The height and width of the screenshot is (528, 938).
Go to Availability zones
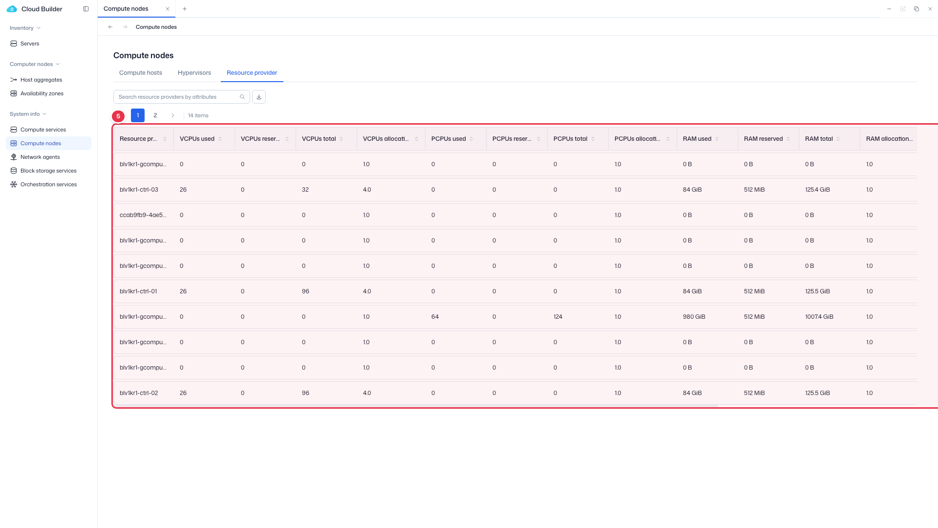[x=48, y=93]
